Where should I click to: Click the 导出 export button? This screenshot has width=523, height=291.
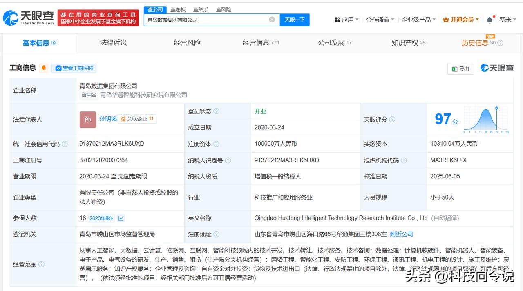(x=460, y=69)
